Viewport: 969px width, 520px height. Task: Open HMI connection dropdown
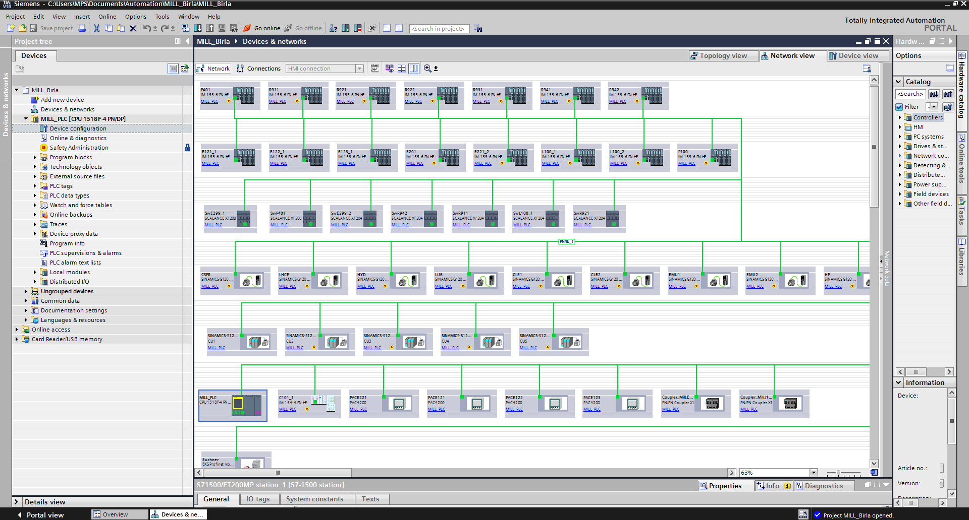[x=360, y=69]
